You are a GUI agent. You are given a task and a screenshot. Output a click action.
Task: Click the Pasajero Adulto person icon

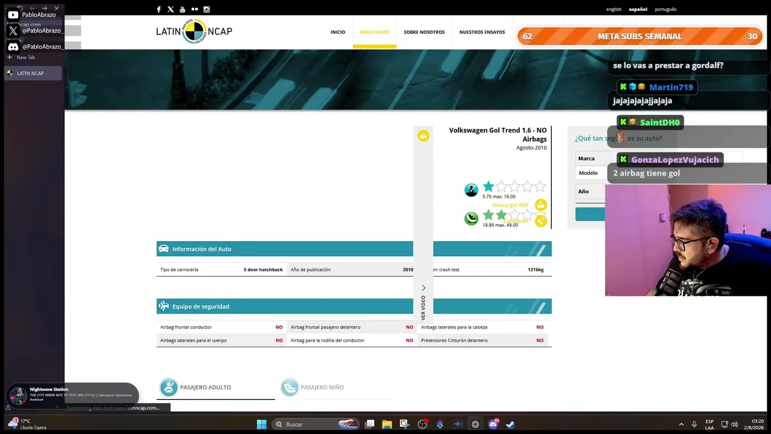coord(169,387)
